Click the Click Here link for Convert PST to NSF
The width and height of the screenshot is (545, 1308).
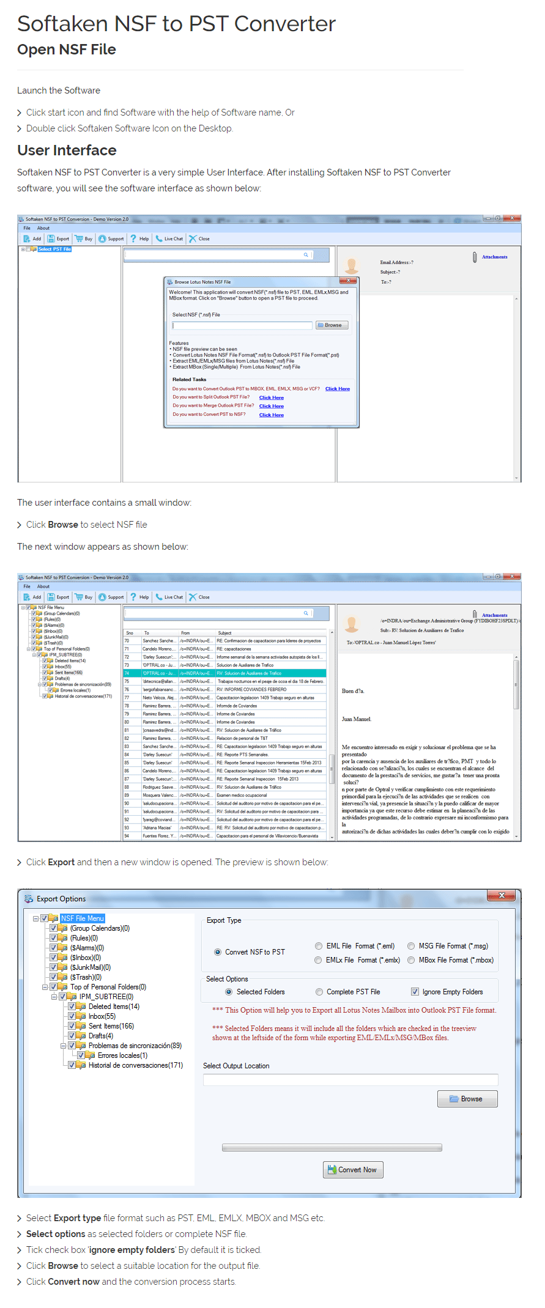click(272, 415)
